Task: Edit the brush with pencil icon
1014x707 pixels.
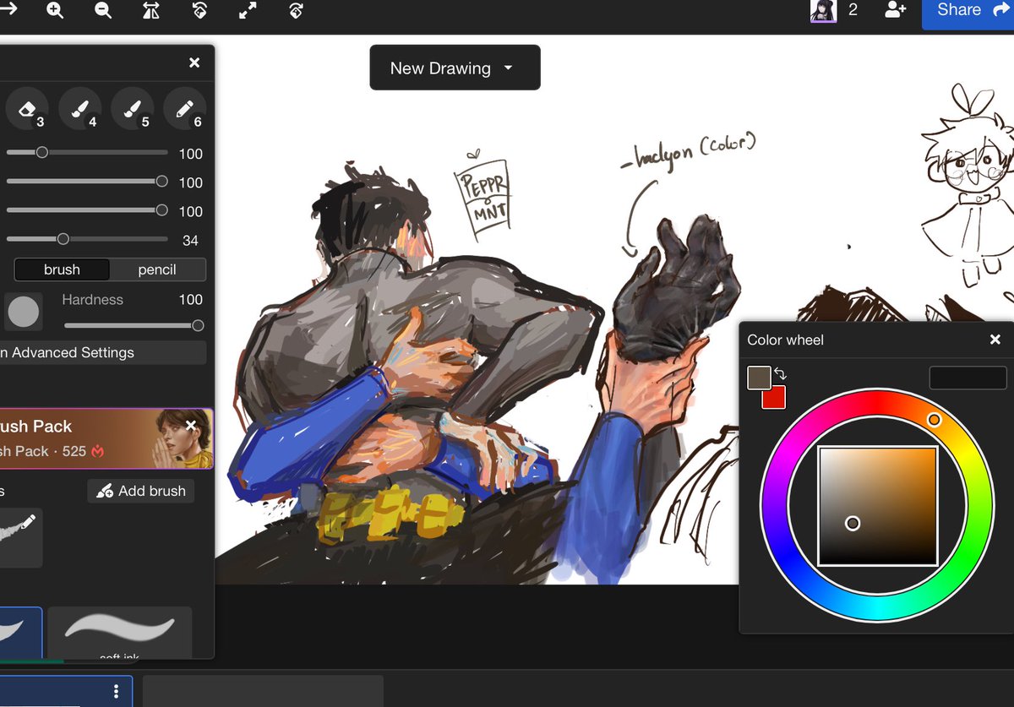Action: 27,524
